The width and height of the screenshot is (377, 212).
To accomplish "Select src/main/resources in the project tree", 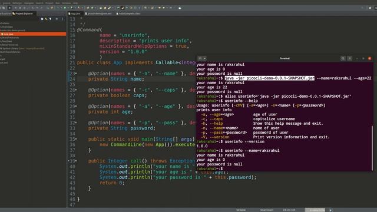I will pyautogui.click(x=9, y=38).
